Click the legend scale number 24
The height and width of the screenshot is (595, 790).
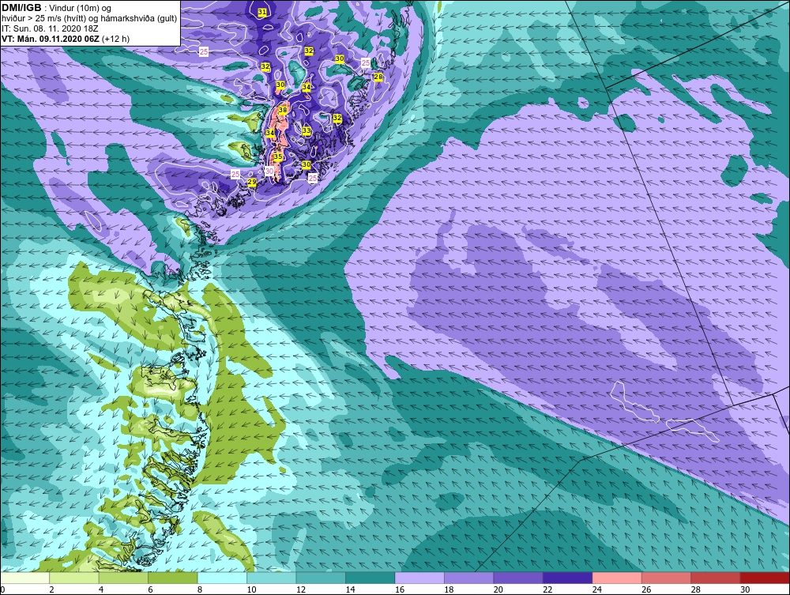coord(597,589)
